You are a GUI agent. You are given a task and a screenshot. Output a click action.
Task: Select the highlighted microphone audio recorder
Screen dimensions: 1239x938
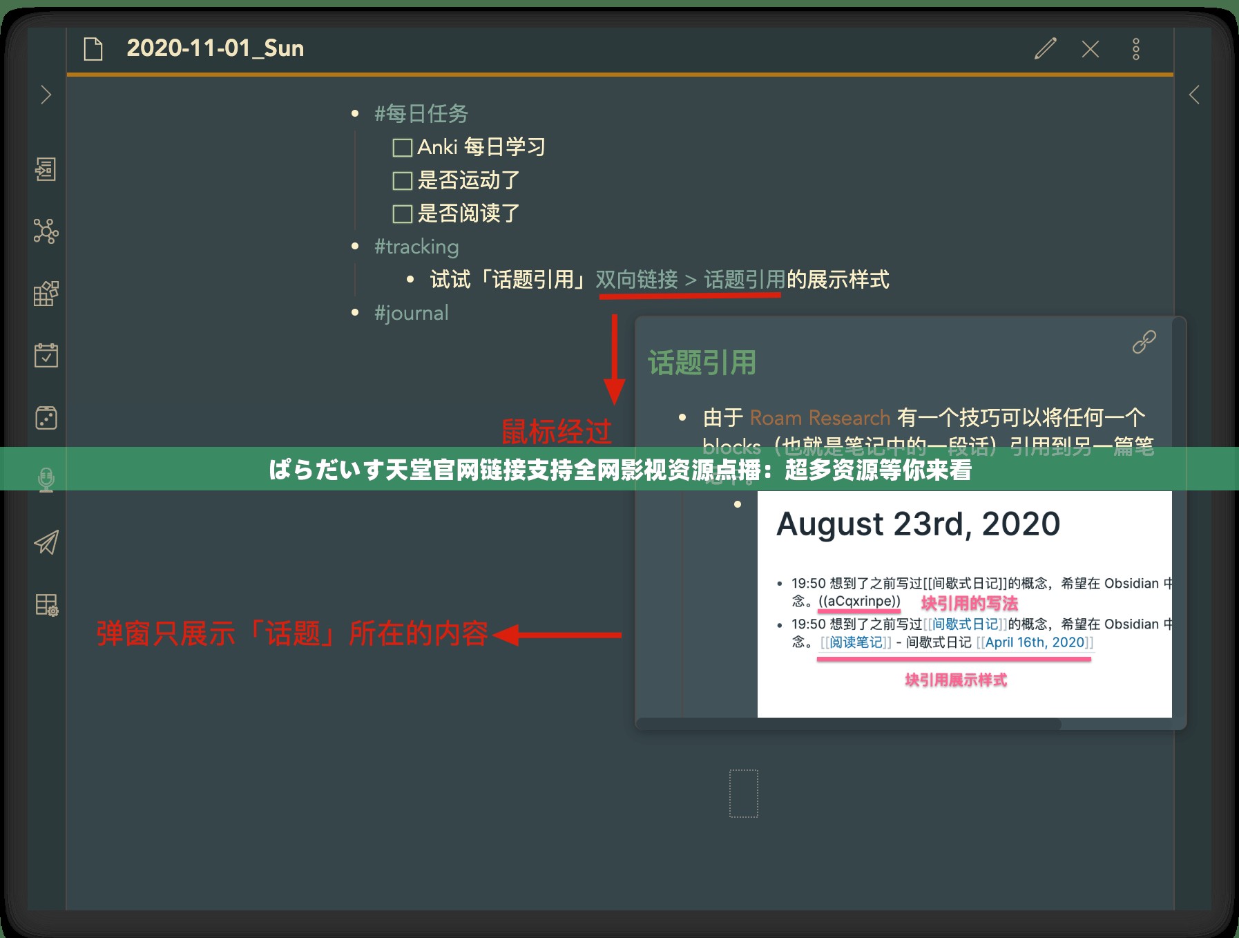pyautogui.click(x=46, y=475)
